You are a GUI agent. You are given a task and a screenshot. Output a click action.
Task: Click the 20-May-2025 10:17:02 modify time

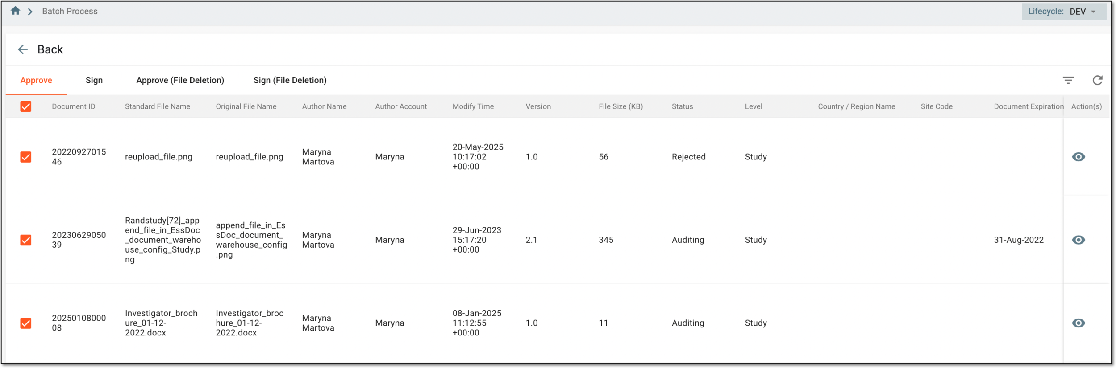point(478,157)
